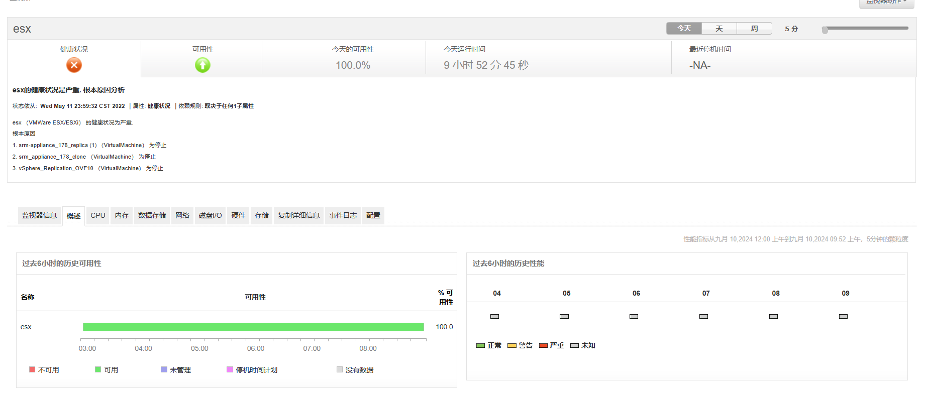Switch to the 数据存储 tab
This screenshot has height=393, width=926.
coord(152,215)
